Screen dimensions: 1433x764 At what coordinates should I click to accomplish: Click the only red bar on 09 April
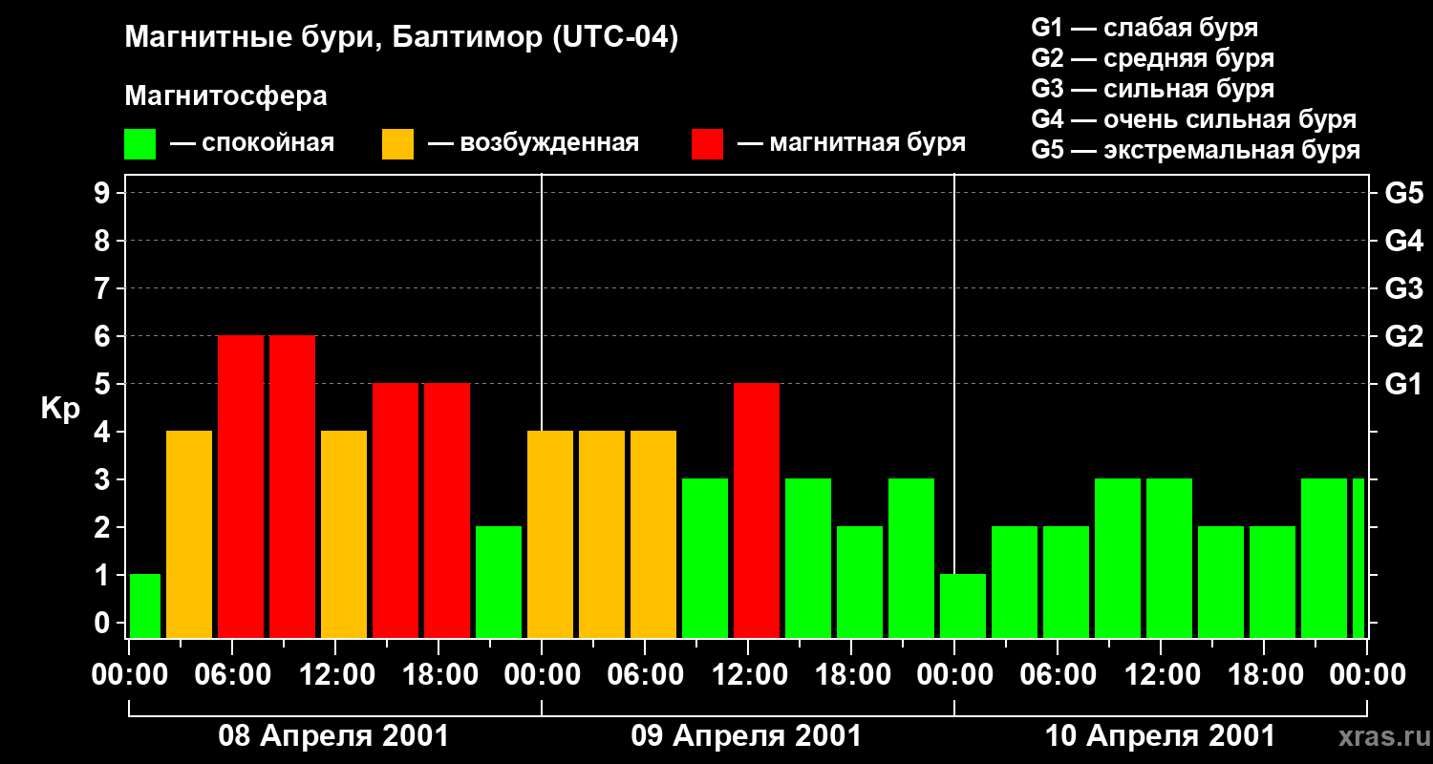coord(757,511)
